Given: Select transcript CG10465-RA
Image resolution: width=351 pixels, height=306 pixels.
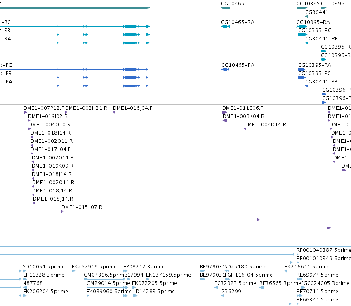Looking at the screenshot, I should [238, 22].
